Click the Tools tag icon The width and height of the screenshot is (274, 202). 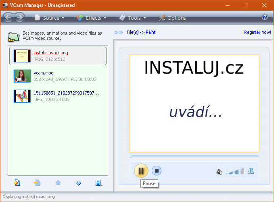click(122, 17)
